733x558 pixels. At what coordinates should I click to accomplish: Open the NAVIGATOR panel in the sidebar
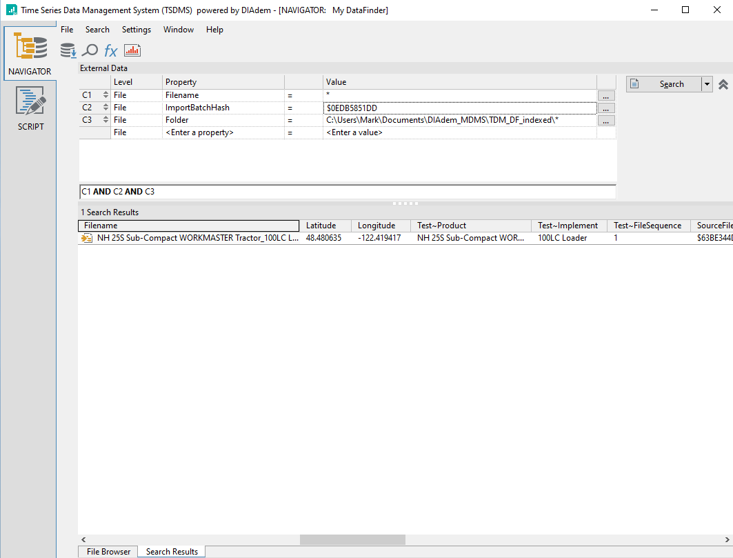click(x=28, y=53)
